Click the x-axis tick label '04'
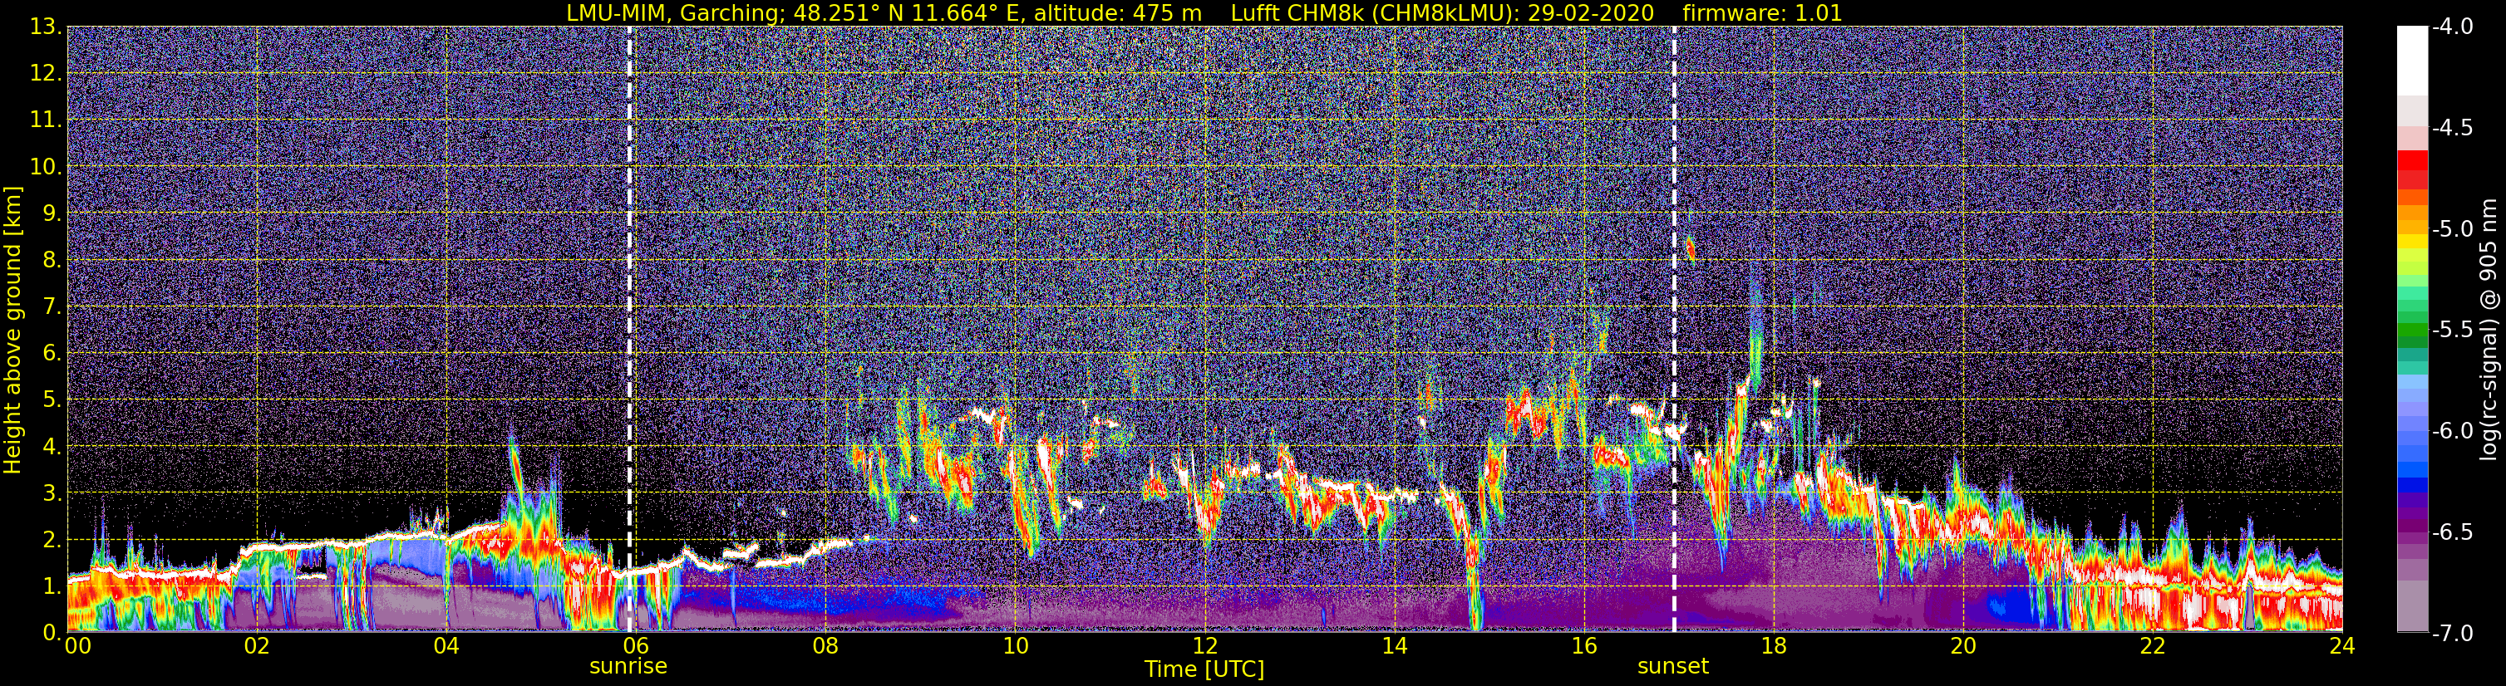This screenshot has height=686, width=2506. 446,646
